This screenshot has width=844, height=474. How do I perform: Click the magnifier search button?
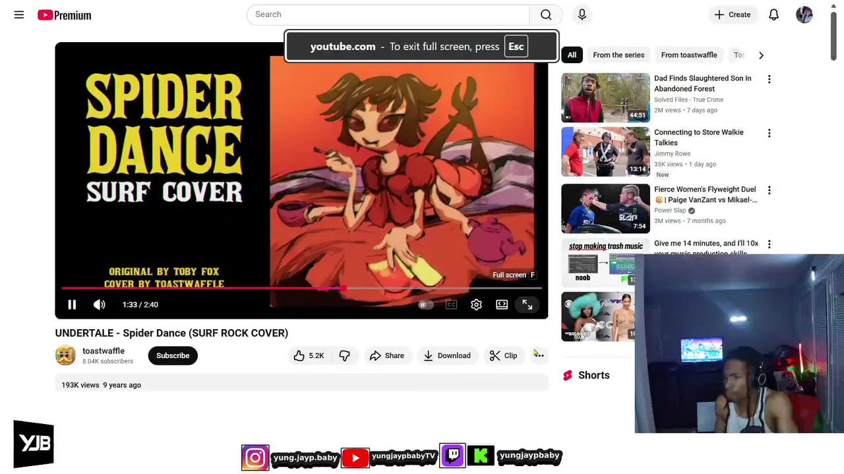[x=546, y=14]
